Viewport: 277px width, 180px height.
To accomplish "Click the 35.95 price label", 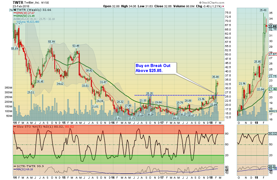I will [40, 81].
